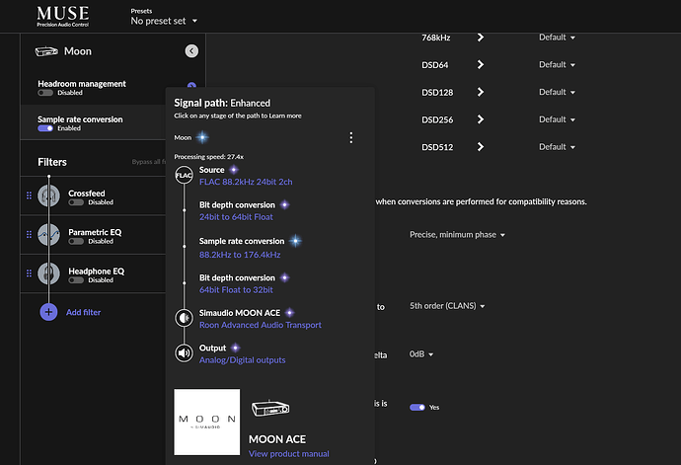Open the DSD128 Default dropdown

557,92
